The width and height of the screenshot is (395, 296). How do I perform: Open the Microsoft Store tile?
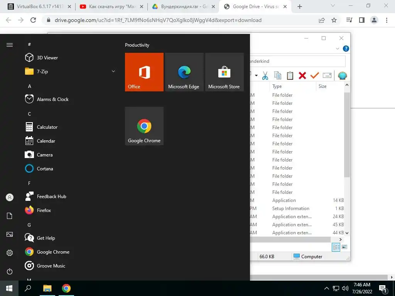coord(225,72)
